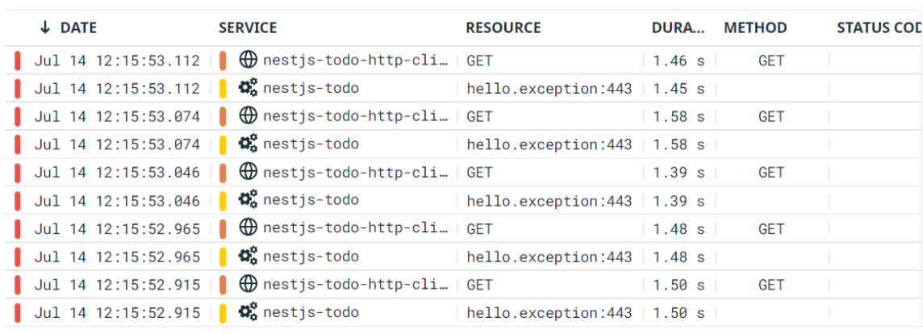Click gears icon in 12:15:53.074 nestjs-todo row
This screenshot has height=334, width=923.
tap(248, 144)
